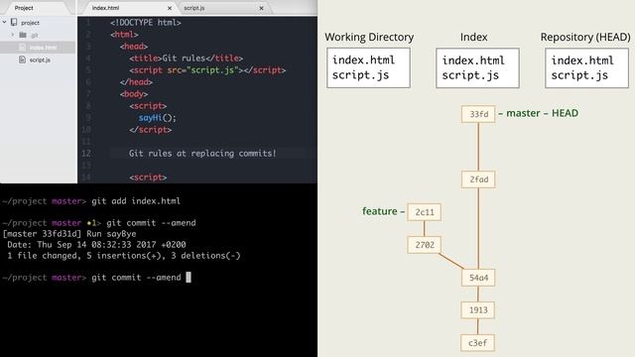Click the terminal prompt with git commit --amend cursor

click(x=96, y=278)
